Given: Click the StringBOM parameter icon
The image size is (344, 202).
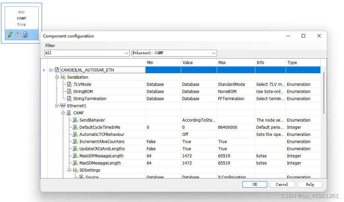Looking at the screenshot, I should pos(69,92).
